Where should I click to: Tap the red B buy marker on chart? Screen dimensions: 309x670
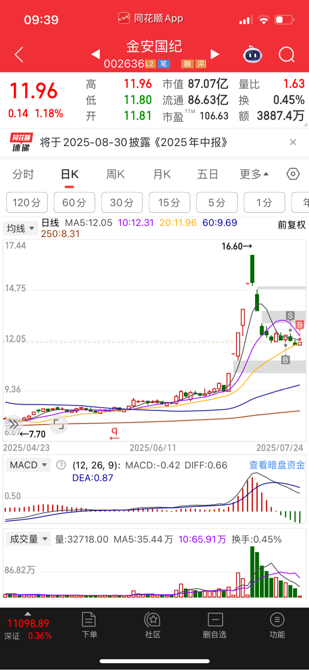click(300, 325)
